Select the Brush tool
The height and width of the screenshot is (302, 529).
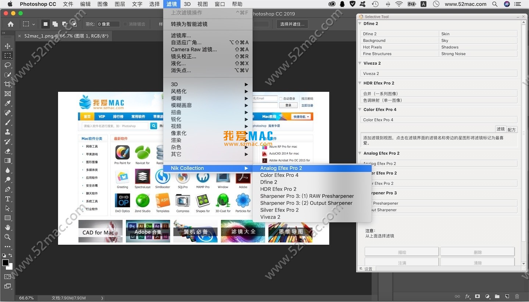(x=7, y=122)
